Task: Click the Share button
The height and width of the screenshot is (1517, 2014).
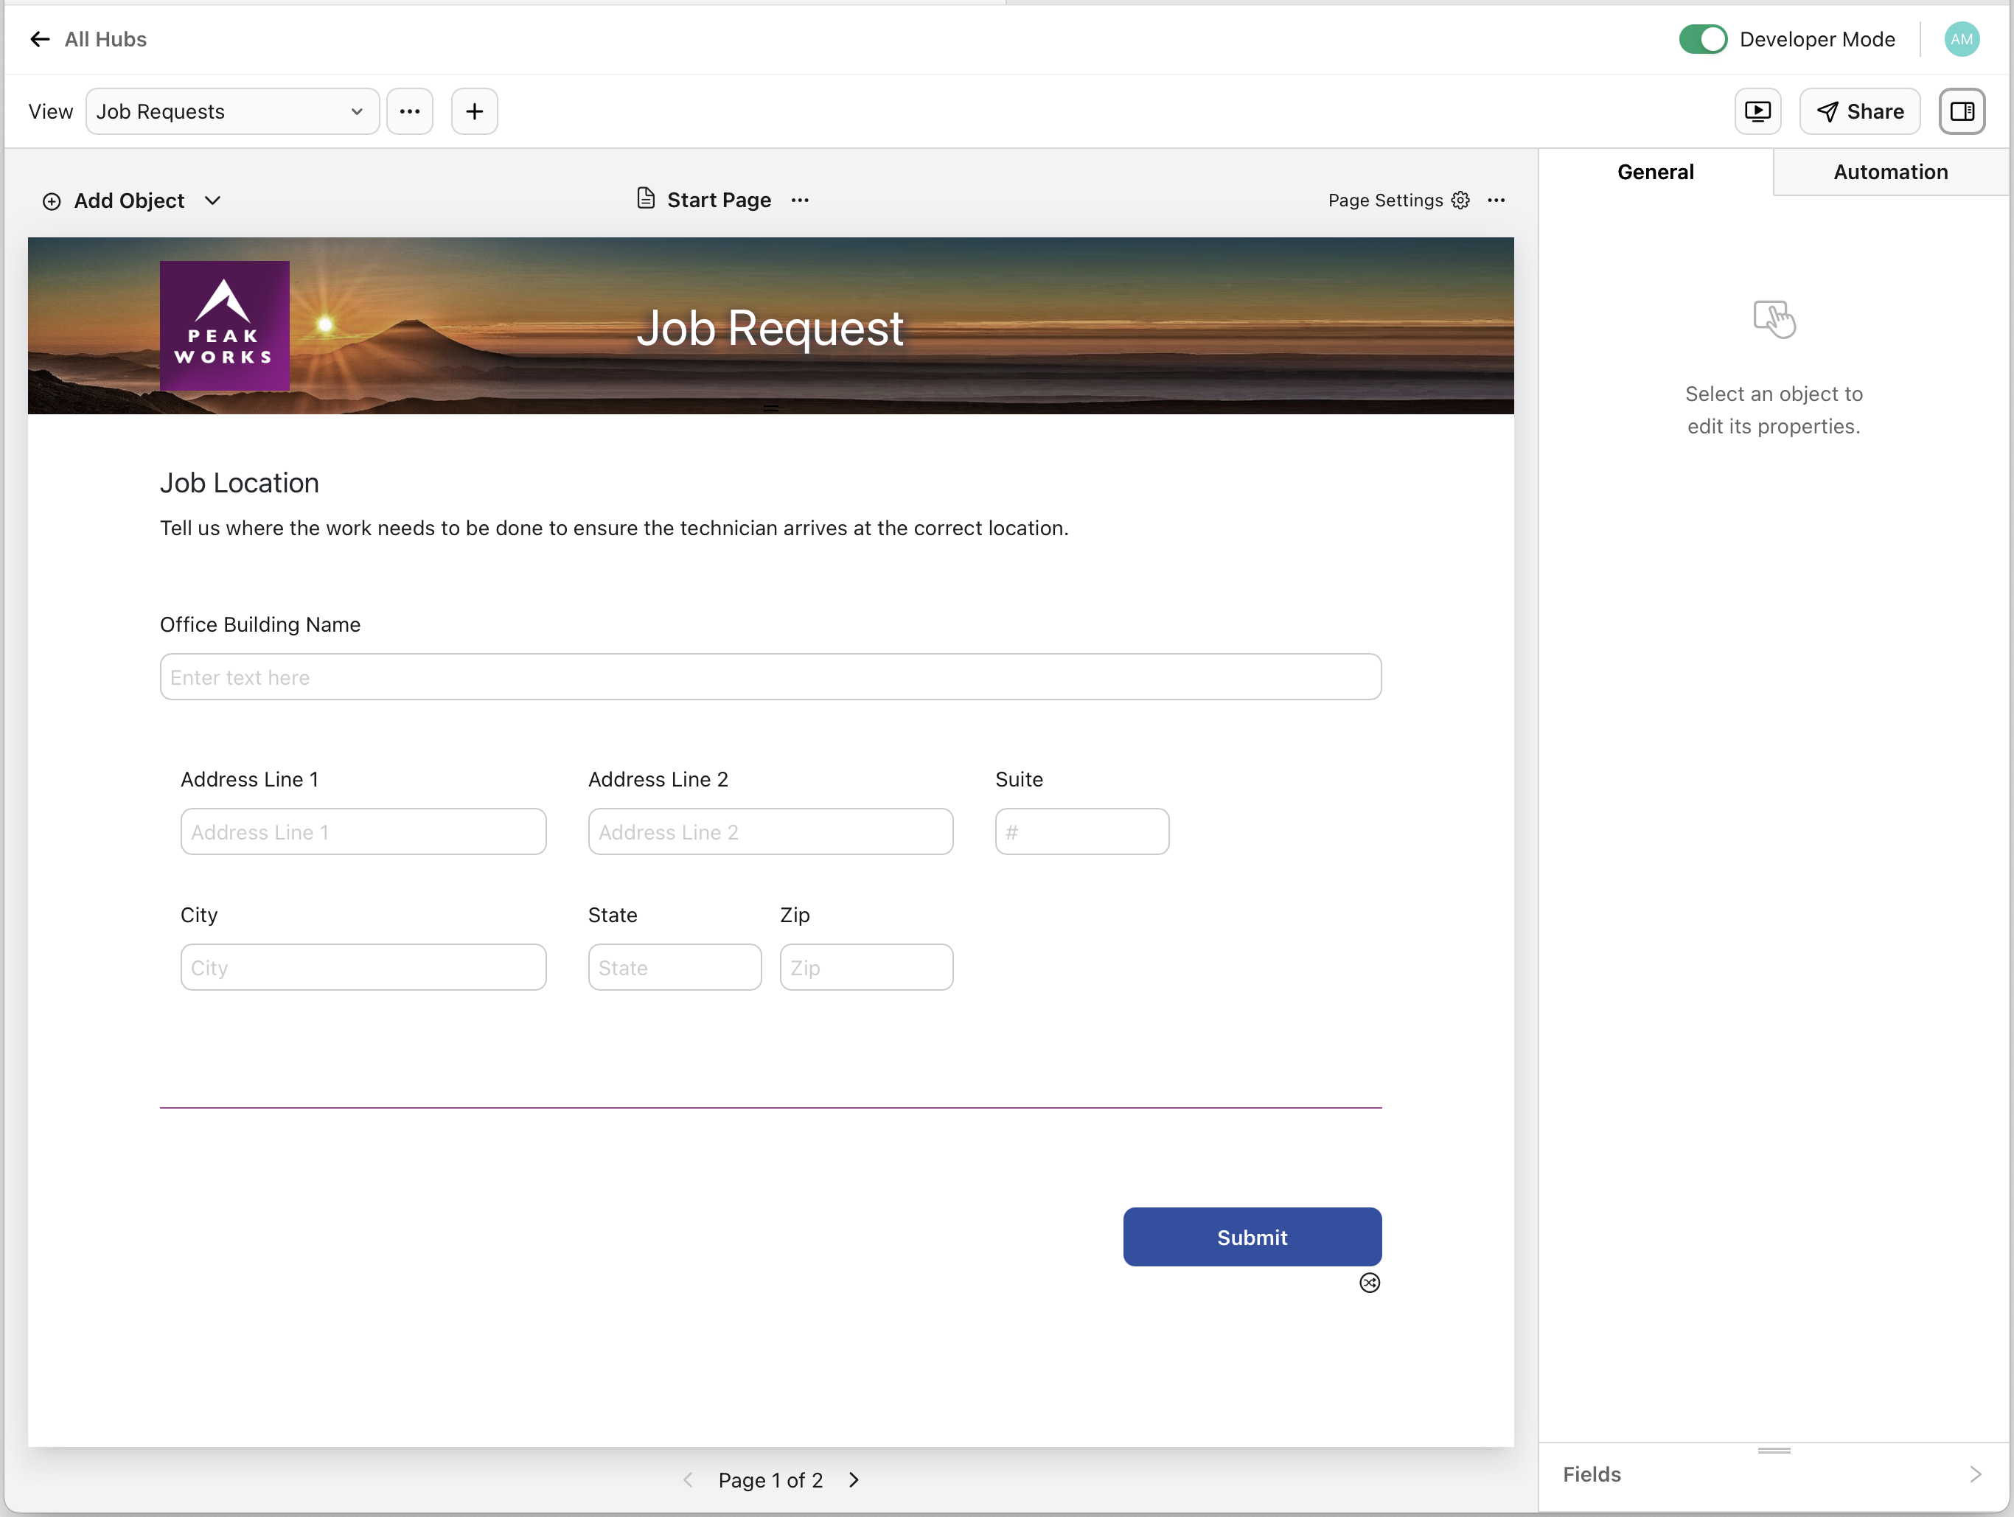Action: click(1859, 111)
